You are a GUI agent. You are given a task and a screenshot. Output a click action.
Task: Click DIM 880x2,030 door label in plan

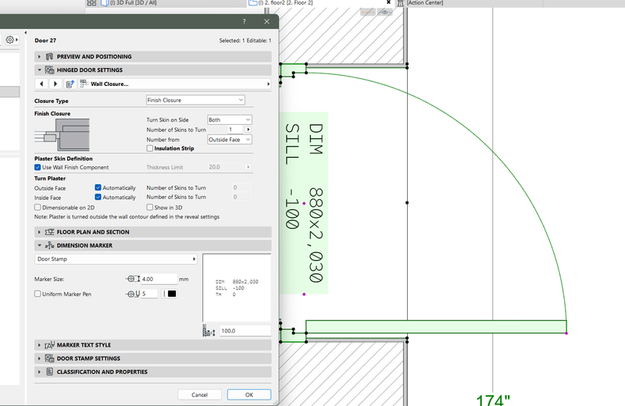[316, 203]
